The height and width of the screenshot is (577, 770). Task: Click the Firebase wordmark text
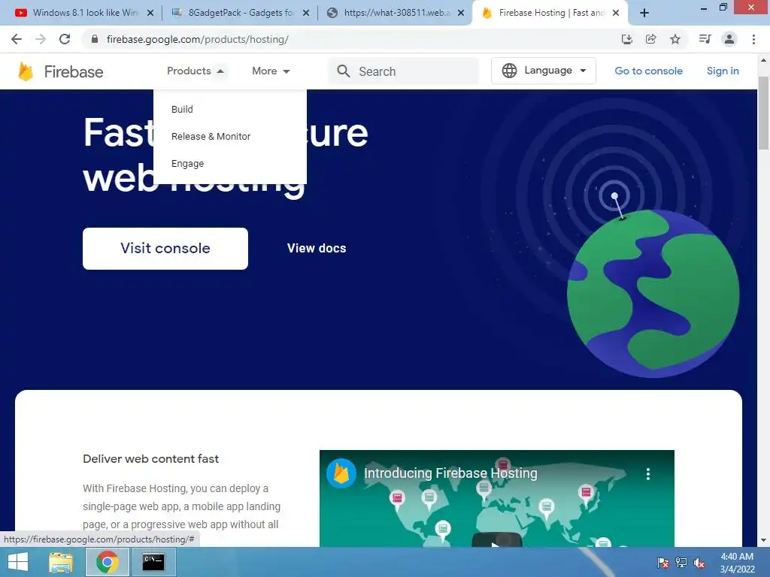74,72
